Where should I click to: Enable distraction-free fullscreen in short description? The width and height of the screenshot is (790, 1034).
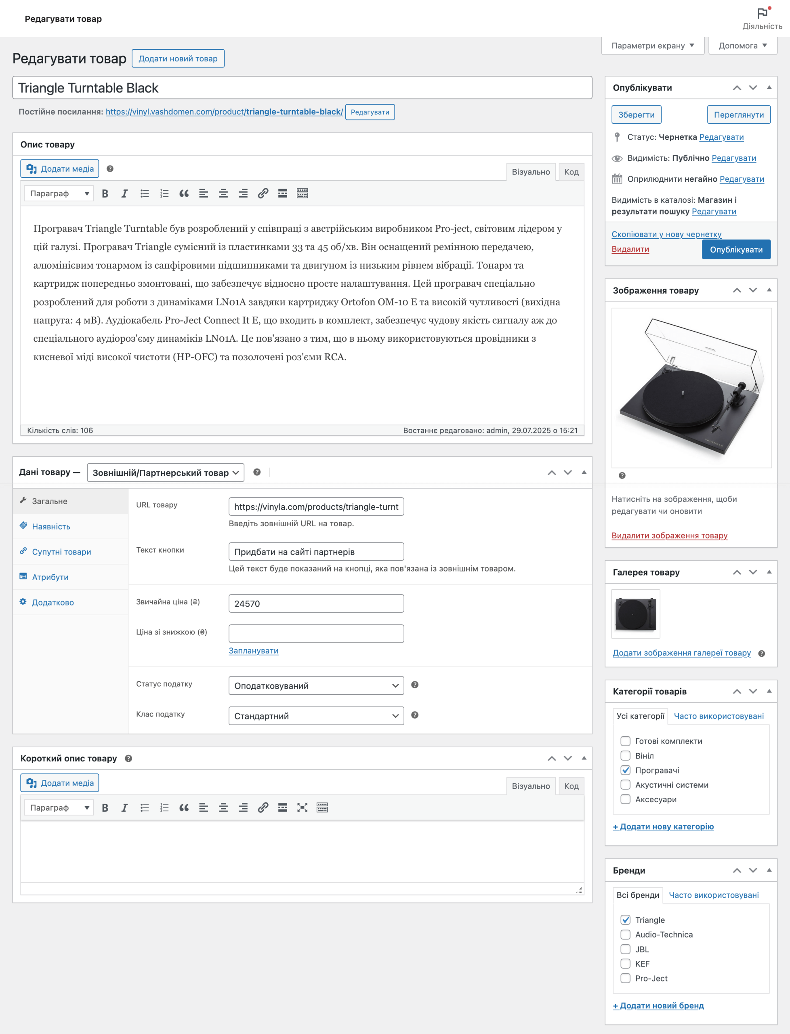point(303,807)
